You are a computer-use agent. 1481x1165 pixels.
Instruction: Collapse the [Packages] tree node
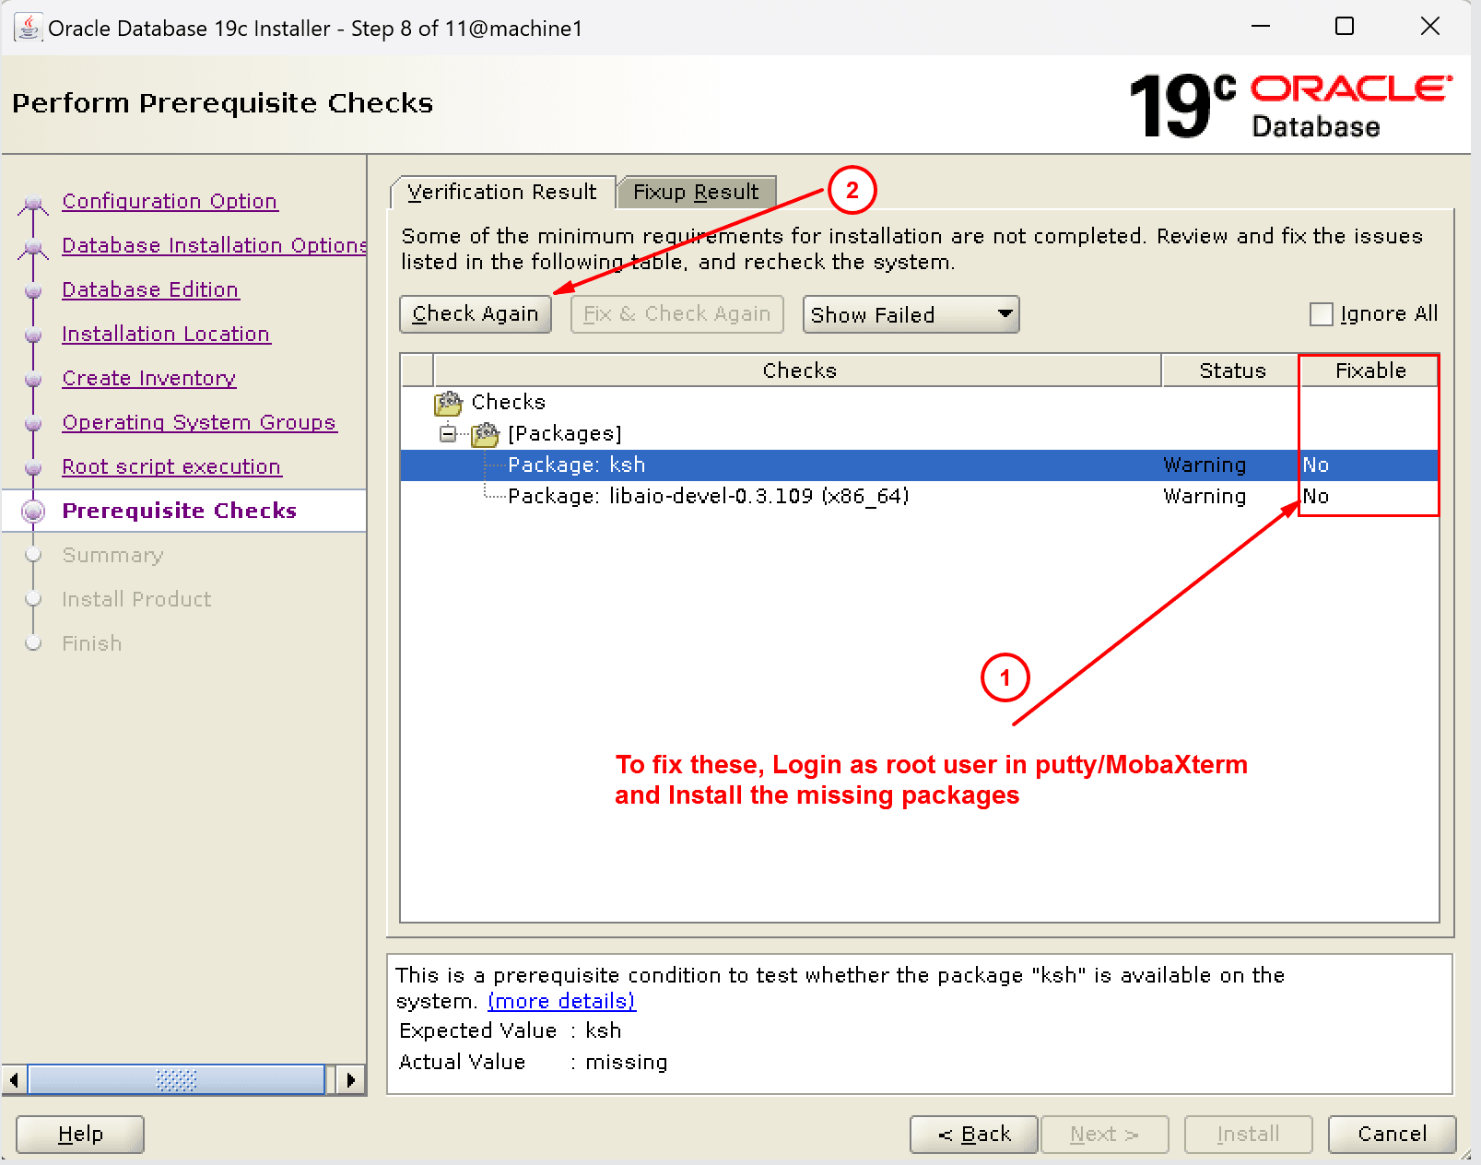pyautogui.click(x=446, y=433)
